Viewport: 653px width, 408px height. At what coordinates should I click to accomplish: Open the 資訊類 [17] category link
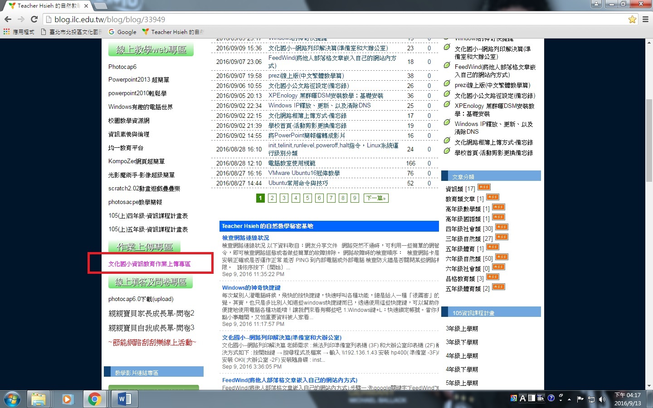pos(460,189)
